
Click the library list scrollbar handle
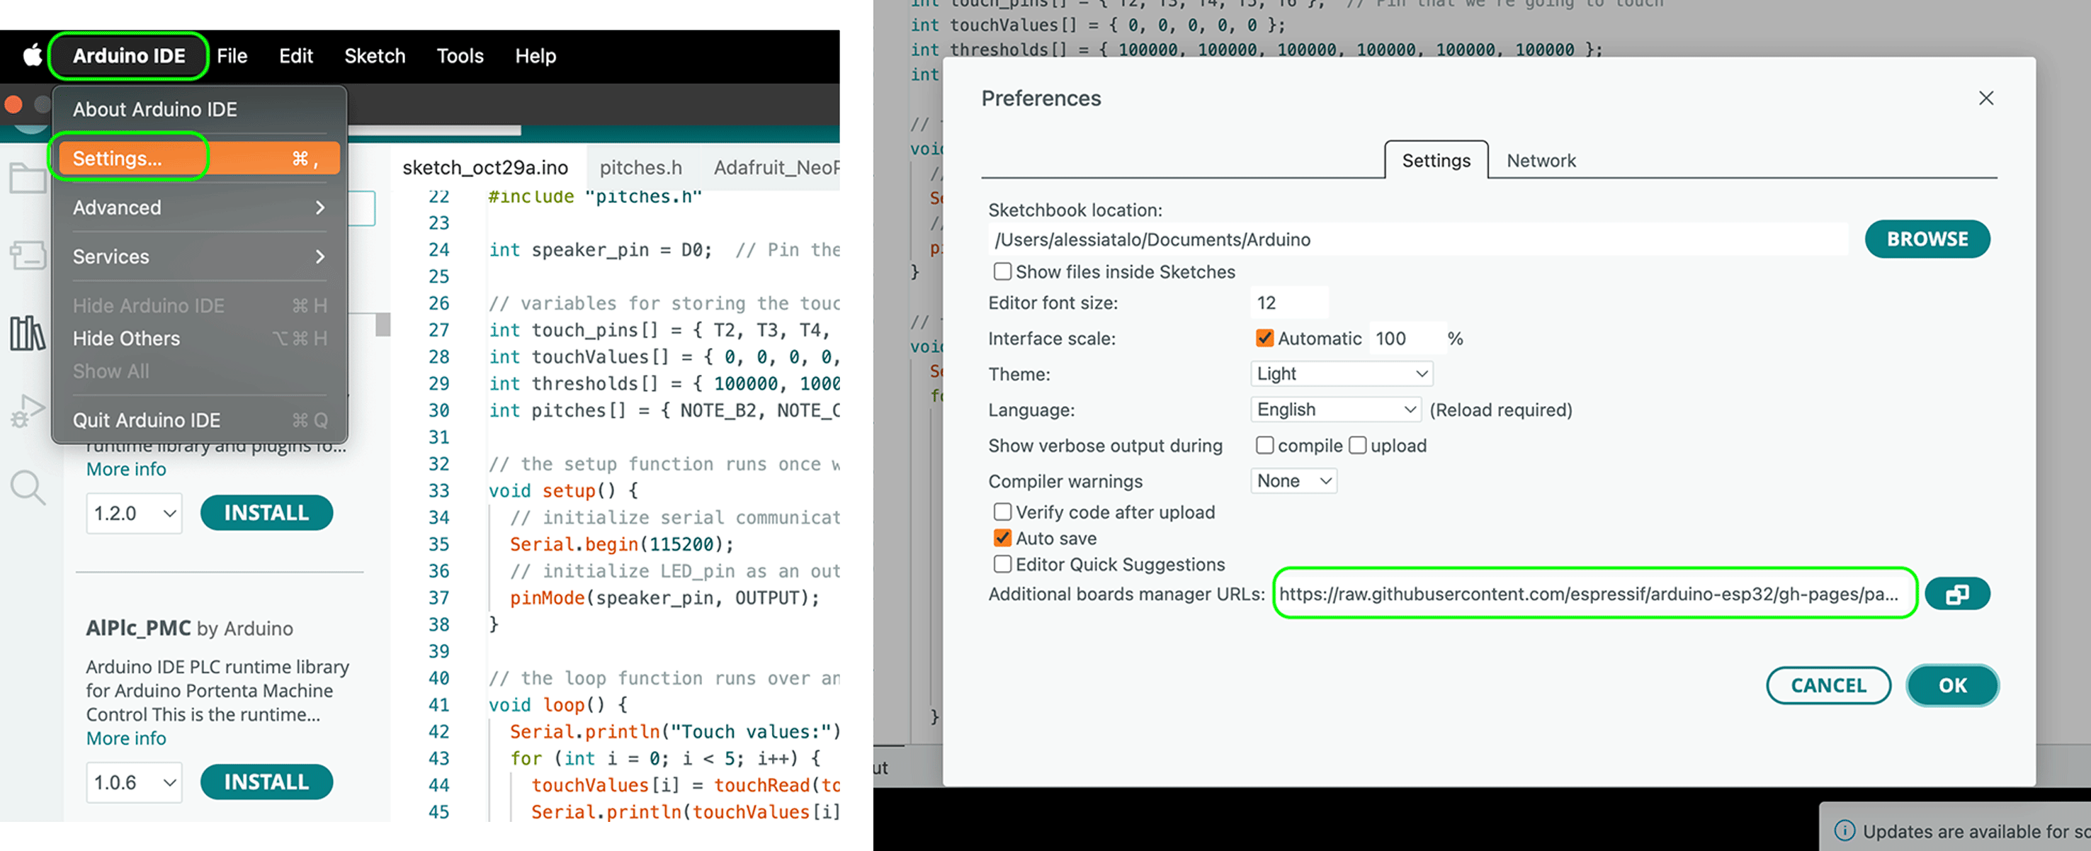[383, 324]
